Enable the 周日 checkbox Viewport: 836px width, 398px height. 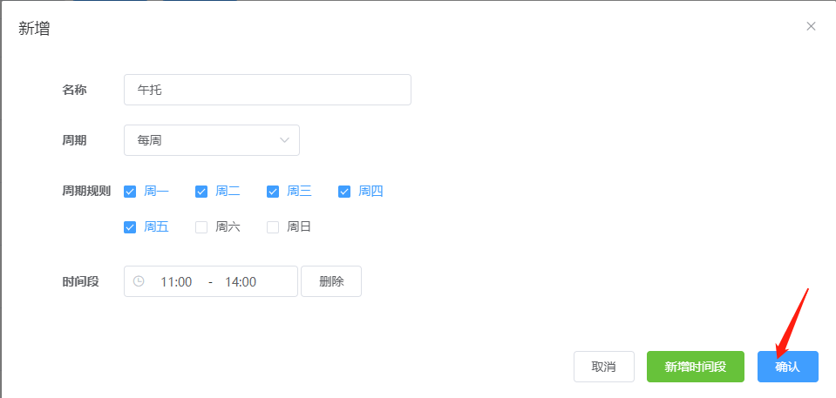pyautogui.click(x=273, y=227)
